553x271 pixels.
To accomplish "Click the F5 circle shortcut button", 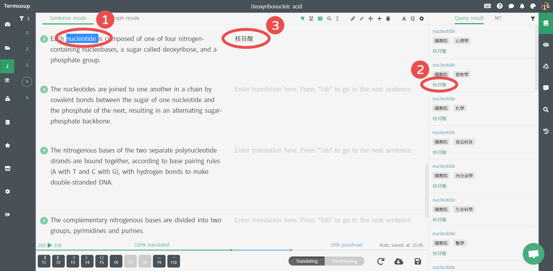I will click(102, 261).
